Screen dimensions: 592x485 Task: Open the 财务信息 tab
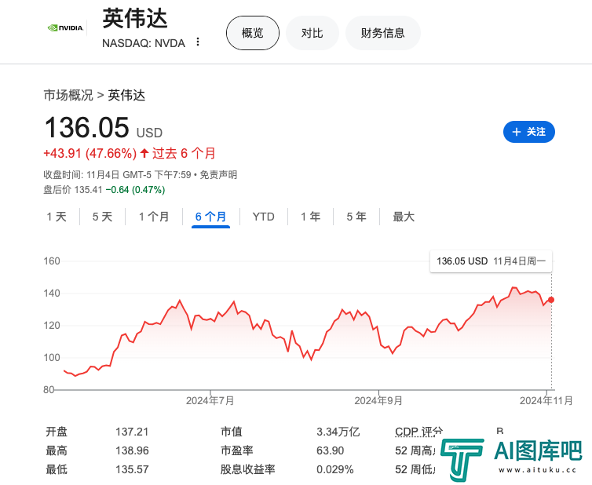(383, 33)
